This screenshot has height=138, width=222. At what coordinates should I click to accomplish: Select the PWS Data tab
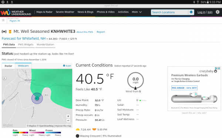click(x=9, y=45)
